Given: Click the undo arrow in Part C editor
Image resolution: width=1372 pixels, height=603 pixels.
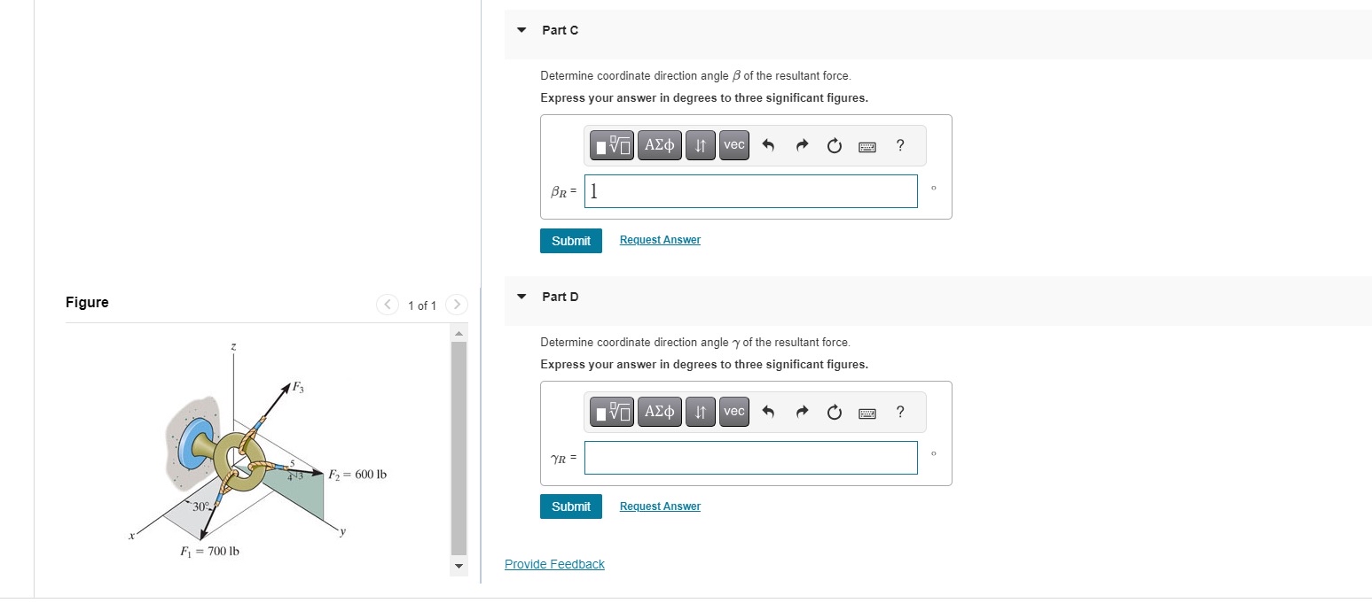Looking at the screenshot, I should [768, 145].
